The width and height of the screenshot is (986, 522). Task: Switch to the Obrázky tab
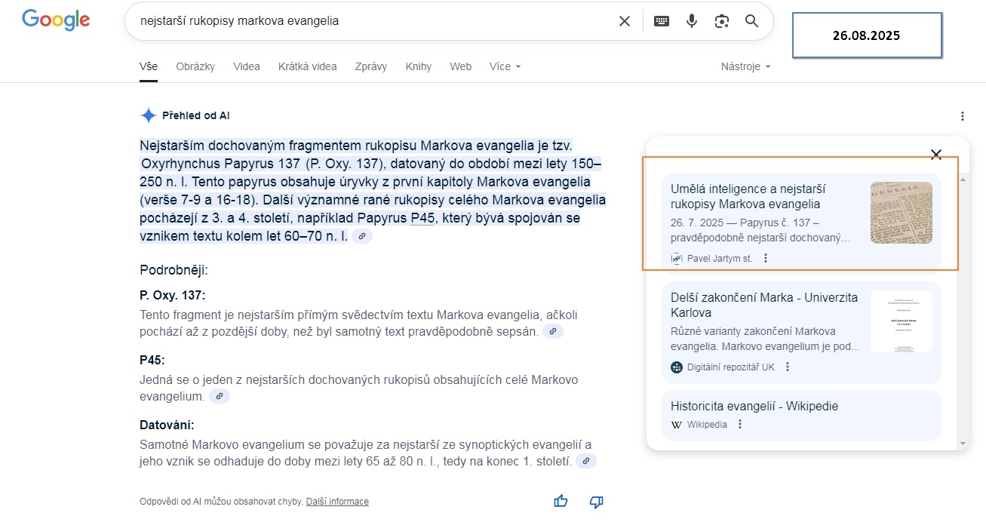tap(195, 66)
